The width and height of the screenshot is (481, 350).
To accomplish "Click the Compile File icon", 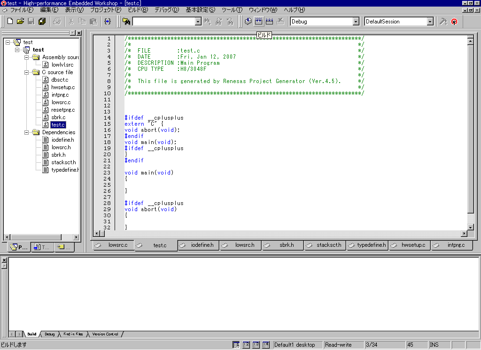I will (x=248, y=22).
